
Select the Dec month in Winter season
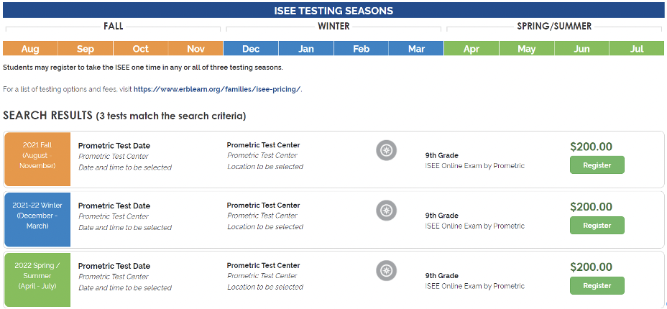tap(251, 49)
